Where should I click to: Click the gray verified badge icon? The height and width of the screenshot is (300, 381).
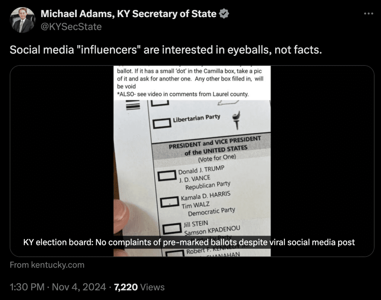[x=224, y=14]
